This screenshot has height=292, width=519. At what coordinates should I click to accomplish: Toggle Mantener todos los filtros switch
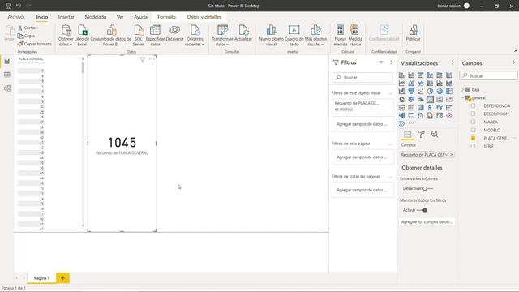422,210
